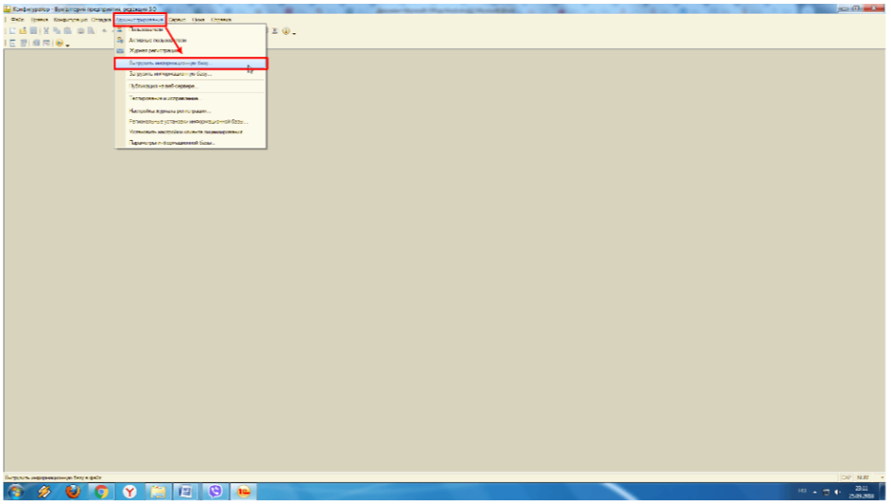Open the taskbar clock and date
This screenshot has width=891, height=504.
pos(862,493)
